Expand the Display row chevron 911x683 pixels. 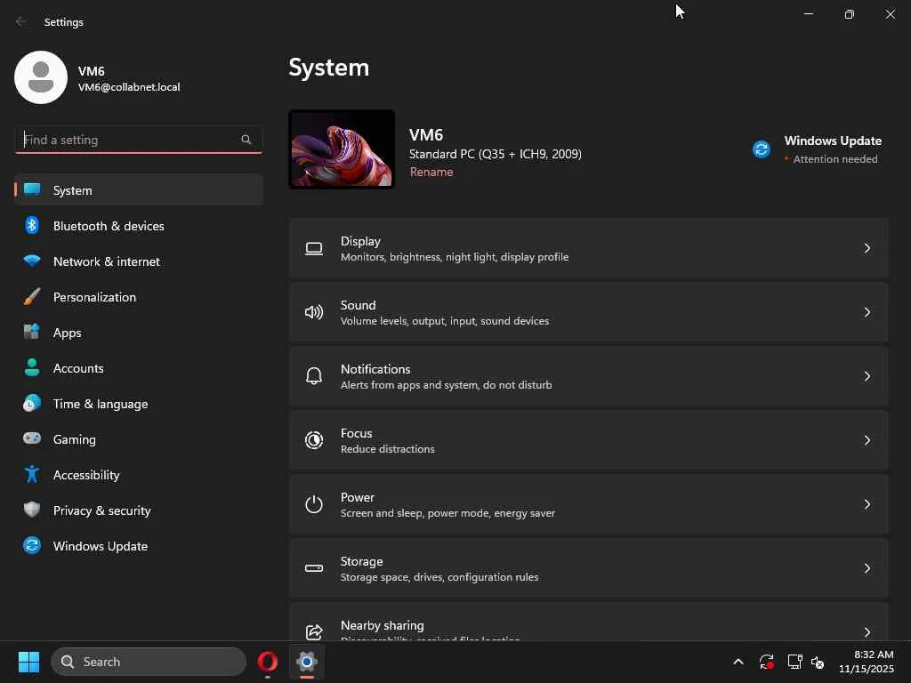867,249
